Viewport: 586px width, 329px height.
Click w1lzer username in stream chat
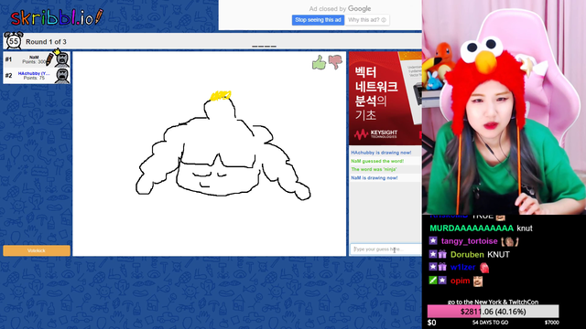462,268
